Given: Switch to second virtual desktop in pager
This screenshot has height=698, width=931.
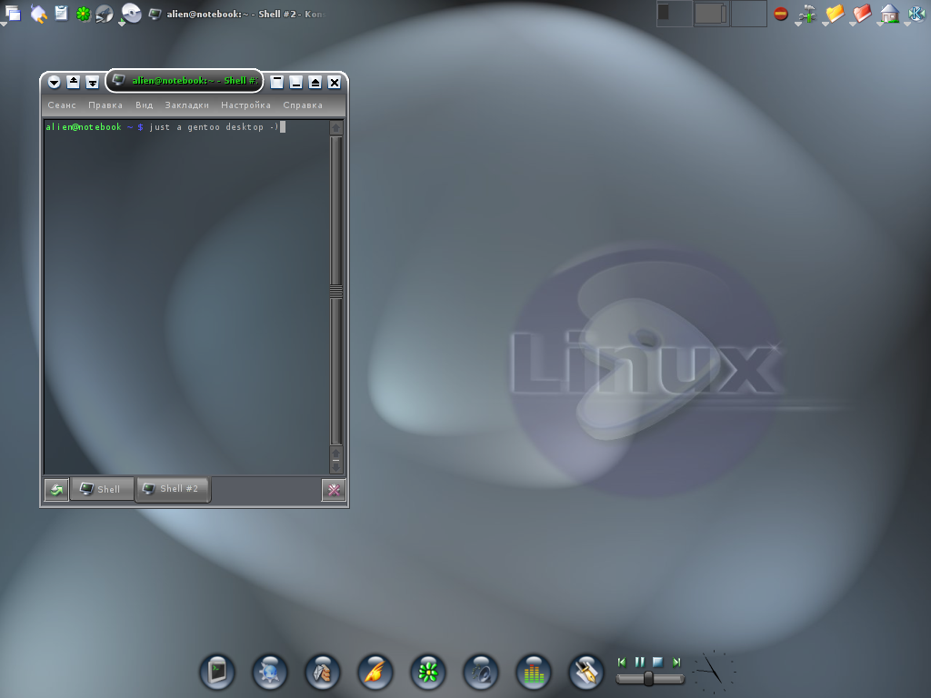Looking at the screenshot, I should click(711, 14).
